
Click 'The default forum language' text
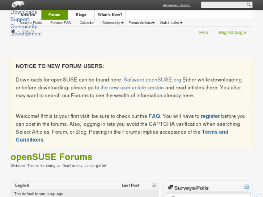point(39,194)
